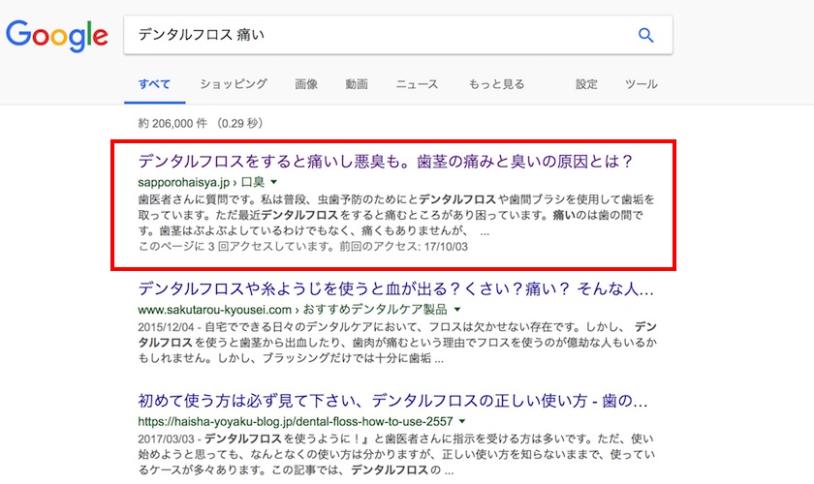This screenshot has width=814, height=484.
Task: Click the haisha-yoyaku-blog.jp URL text
Action: 296,422
